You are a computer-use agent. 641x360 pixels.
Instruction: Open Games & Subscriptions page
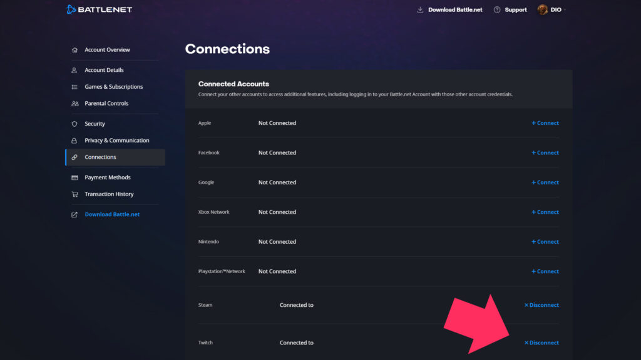point(114,87)
